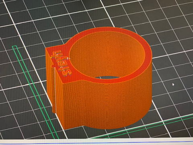Viewport: 193px width, 145px height.
Task: Click the model's bottom edge touching the build plate
Action: coord(107,128)
